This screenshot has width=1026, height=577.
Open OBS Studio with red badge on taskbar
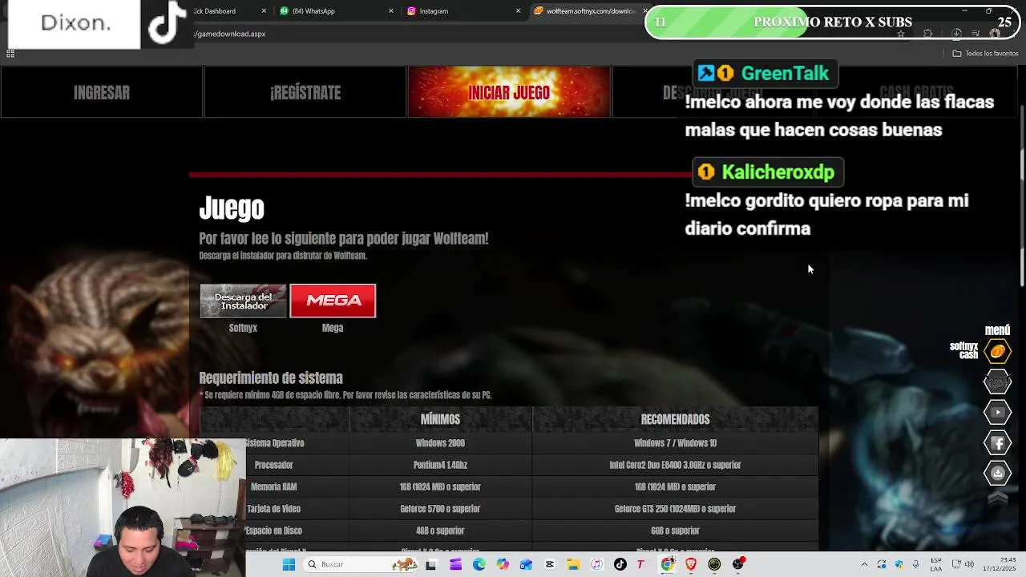738,564
